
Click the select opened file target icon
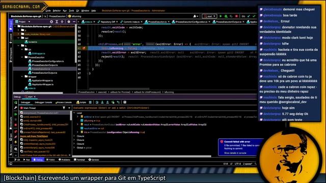(51, 21)
